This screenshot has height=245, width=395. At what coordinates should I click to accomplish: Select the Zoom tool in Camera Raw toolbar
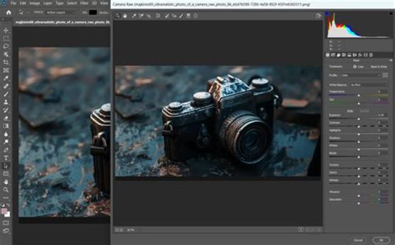click(117, 16)
